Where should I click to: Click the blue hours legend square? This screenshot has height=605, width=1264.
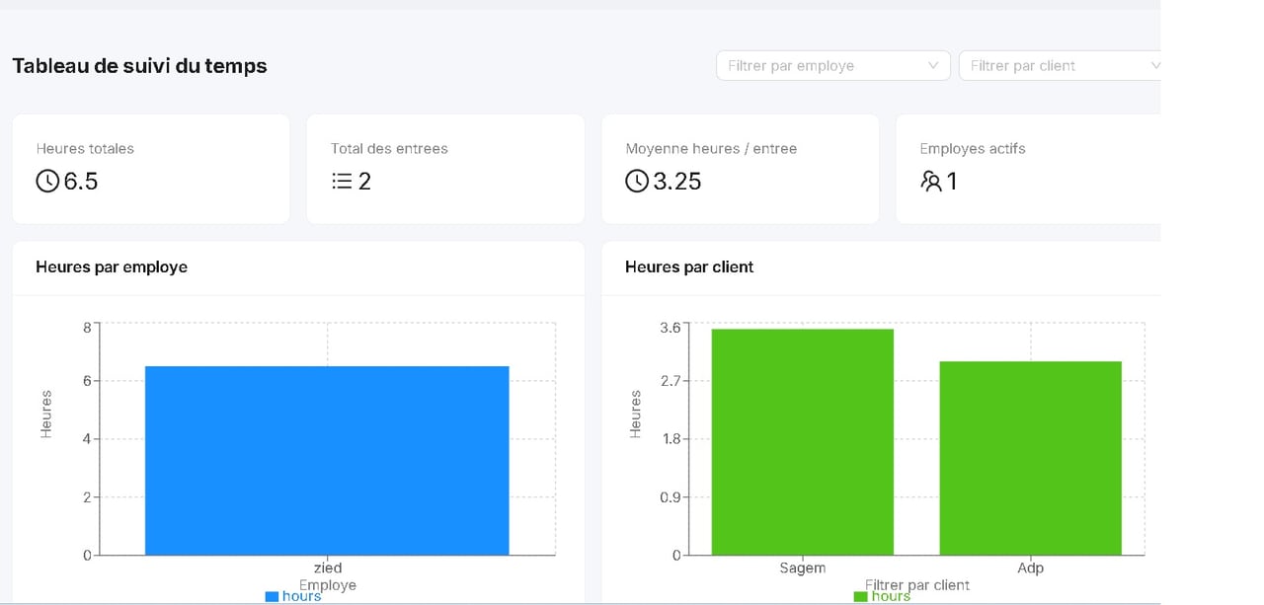pyautogui.click(x=272, y=596)
